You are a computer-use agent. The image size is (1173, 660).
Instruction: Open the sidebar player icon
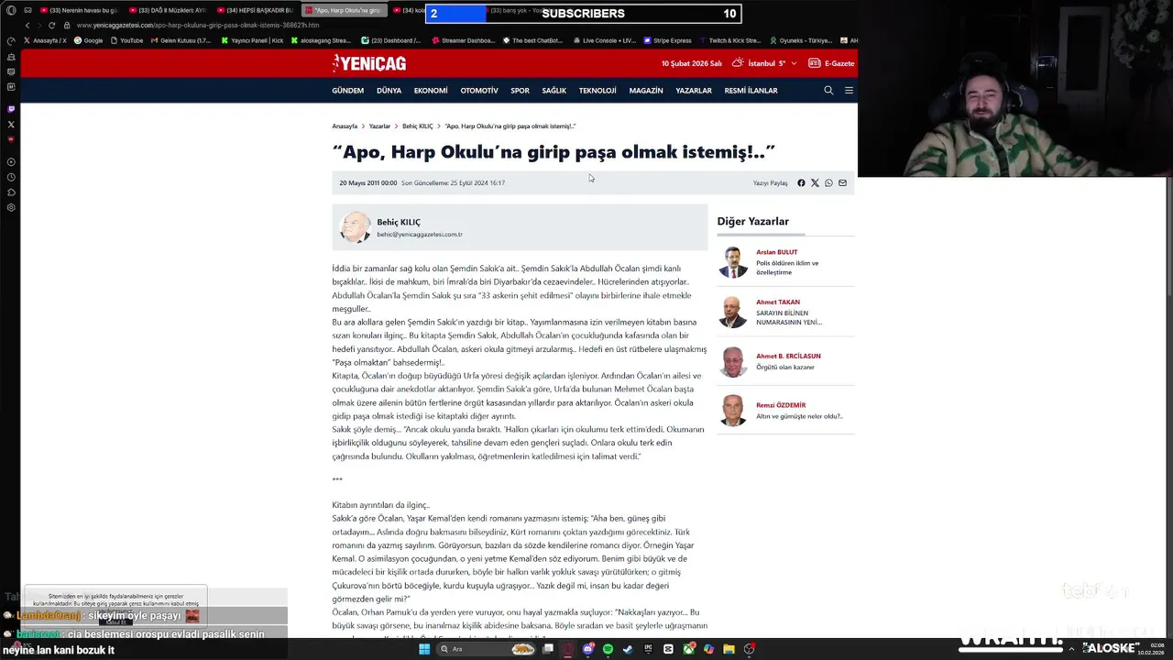pyautogui.click(x=11, y=162)
